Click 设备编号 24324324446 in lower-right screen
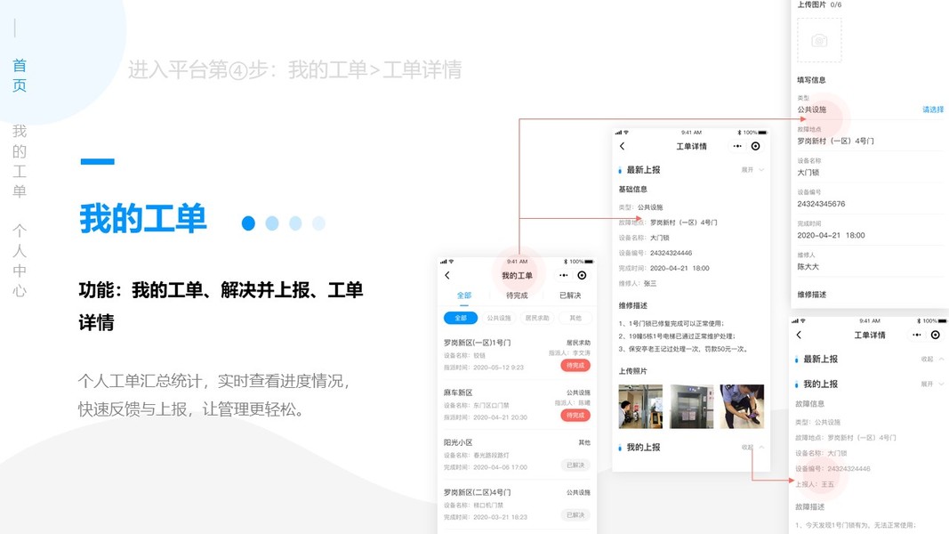 [832, 469]
